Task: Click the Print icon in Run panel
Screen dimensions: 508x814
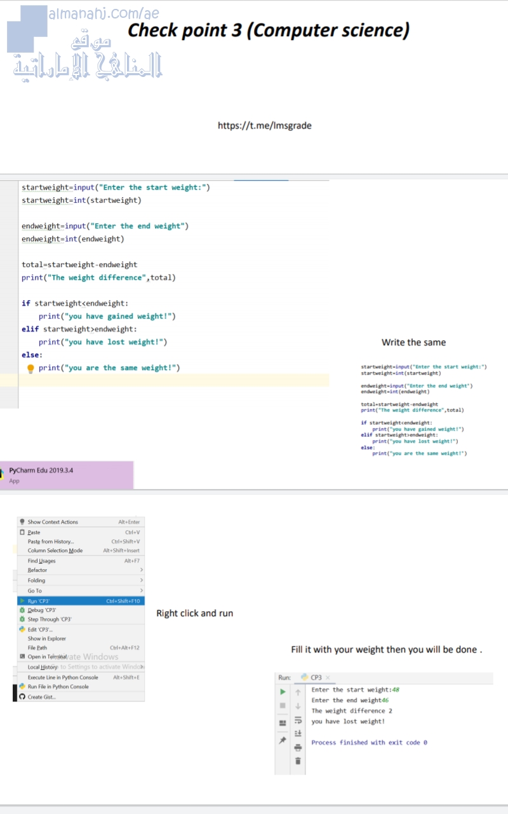Action: [x=297, y=748]
